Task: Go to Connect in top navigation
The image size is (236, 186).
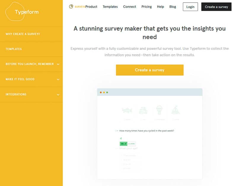Action: [x=130, y=7]
